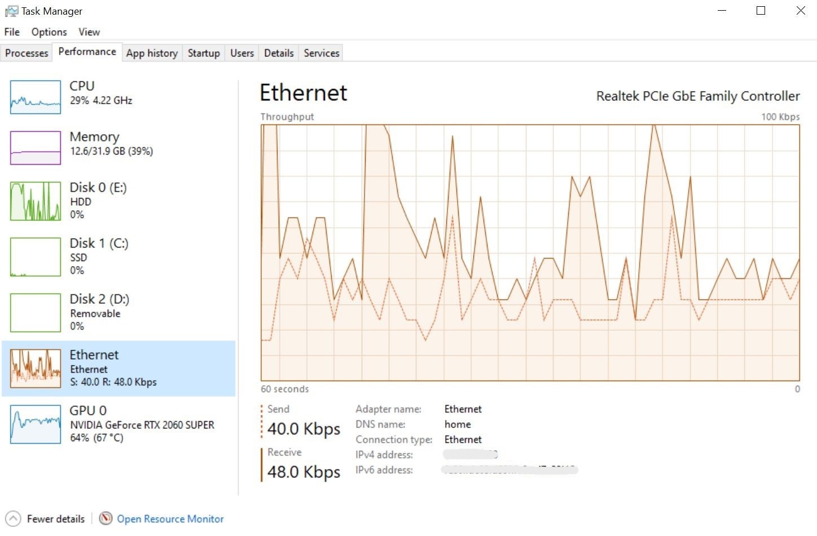Click the 100 Kbps scale label

780,117
